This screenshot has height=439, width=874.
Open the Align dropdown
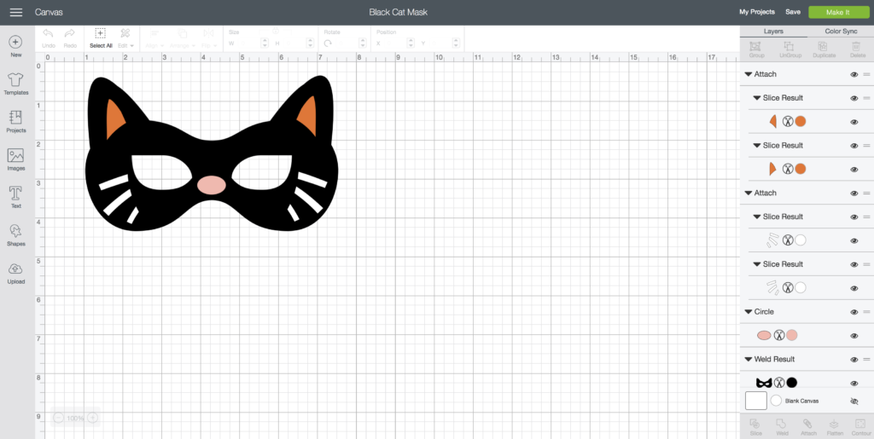154,38
